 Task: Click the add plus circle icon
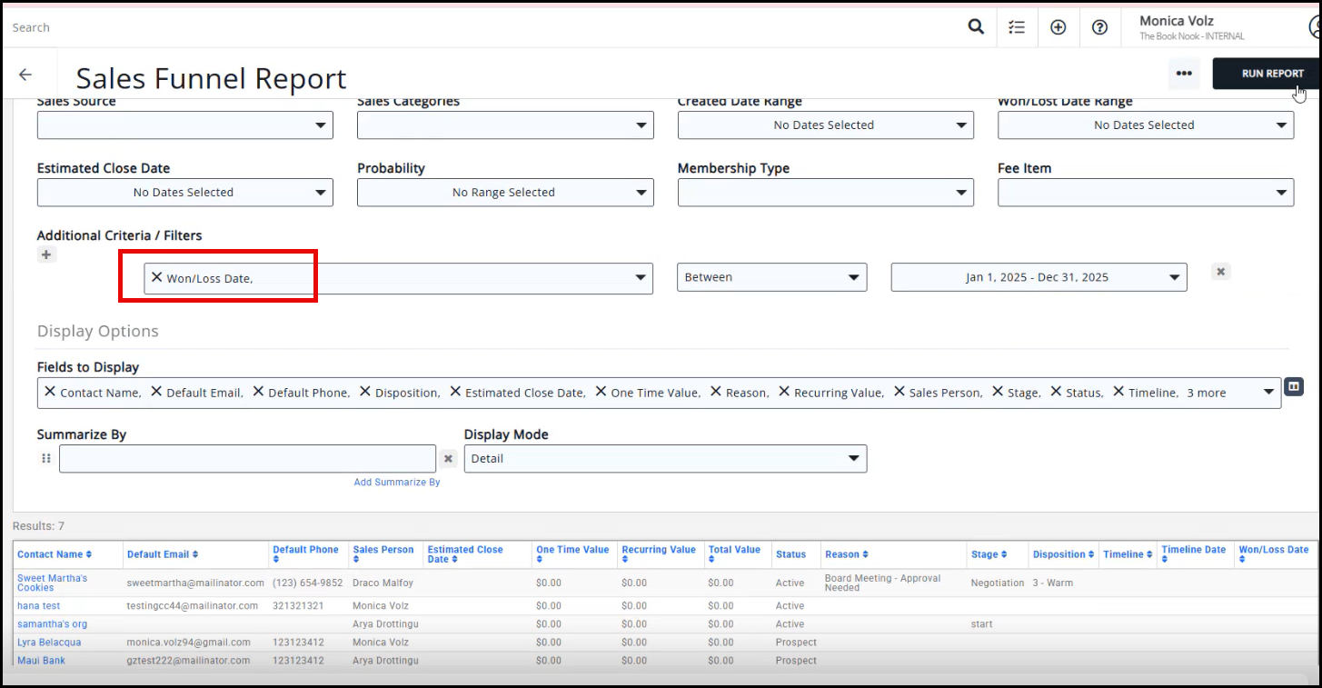point(1058,27)
